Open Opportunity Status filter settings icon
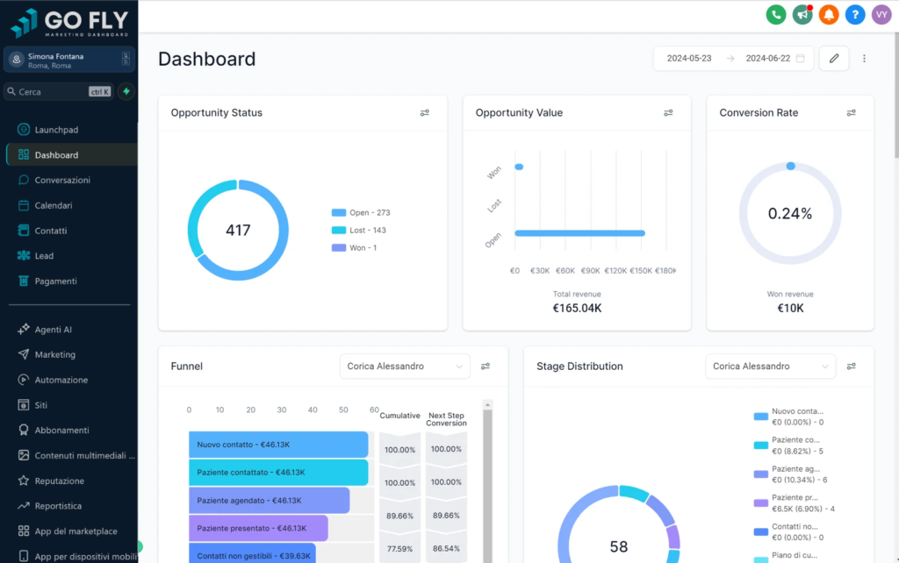 [x=425, y=113]
